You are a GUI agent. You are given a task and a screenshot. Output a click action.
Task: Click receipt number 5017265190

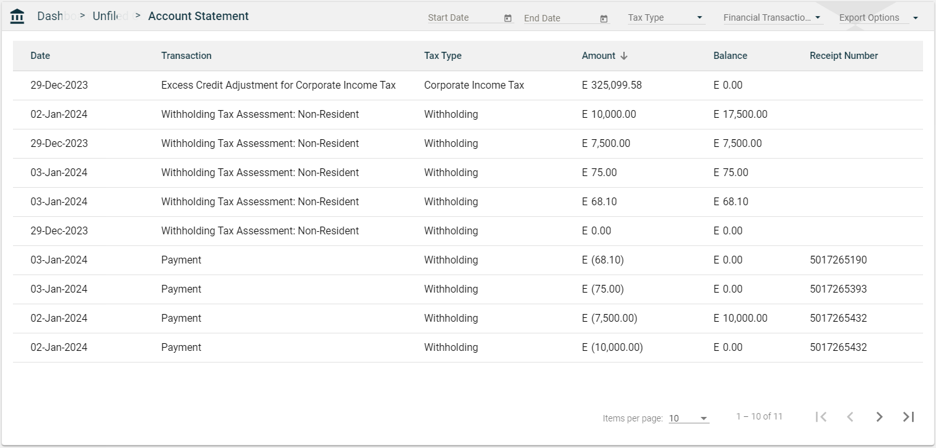click(838, 260)
